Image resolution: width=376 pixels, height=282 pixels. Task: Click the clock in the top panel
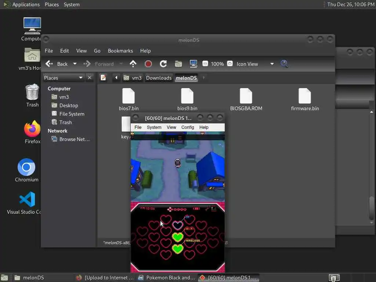351,4
